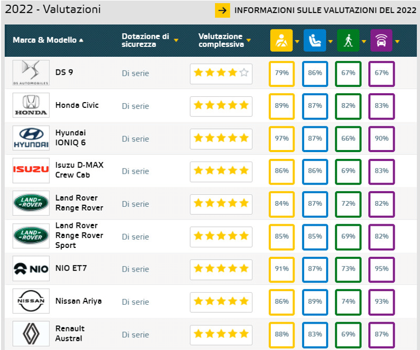Click the Renault logo
The height and width of the screenshot is (350, 420).
[x=31, y=334]
